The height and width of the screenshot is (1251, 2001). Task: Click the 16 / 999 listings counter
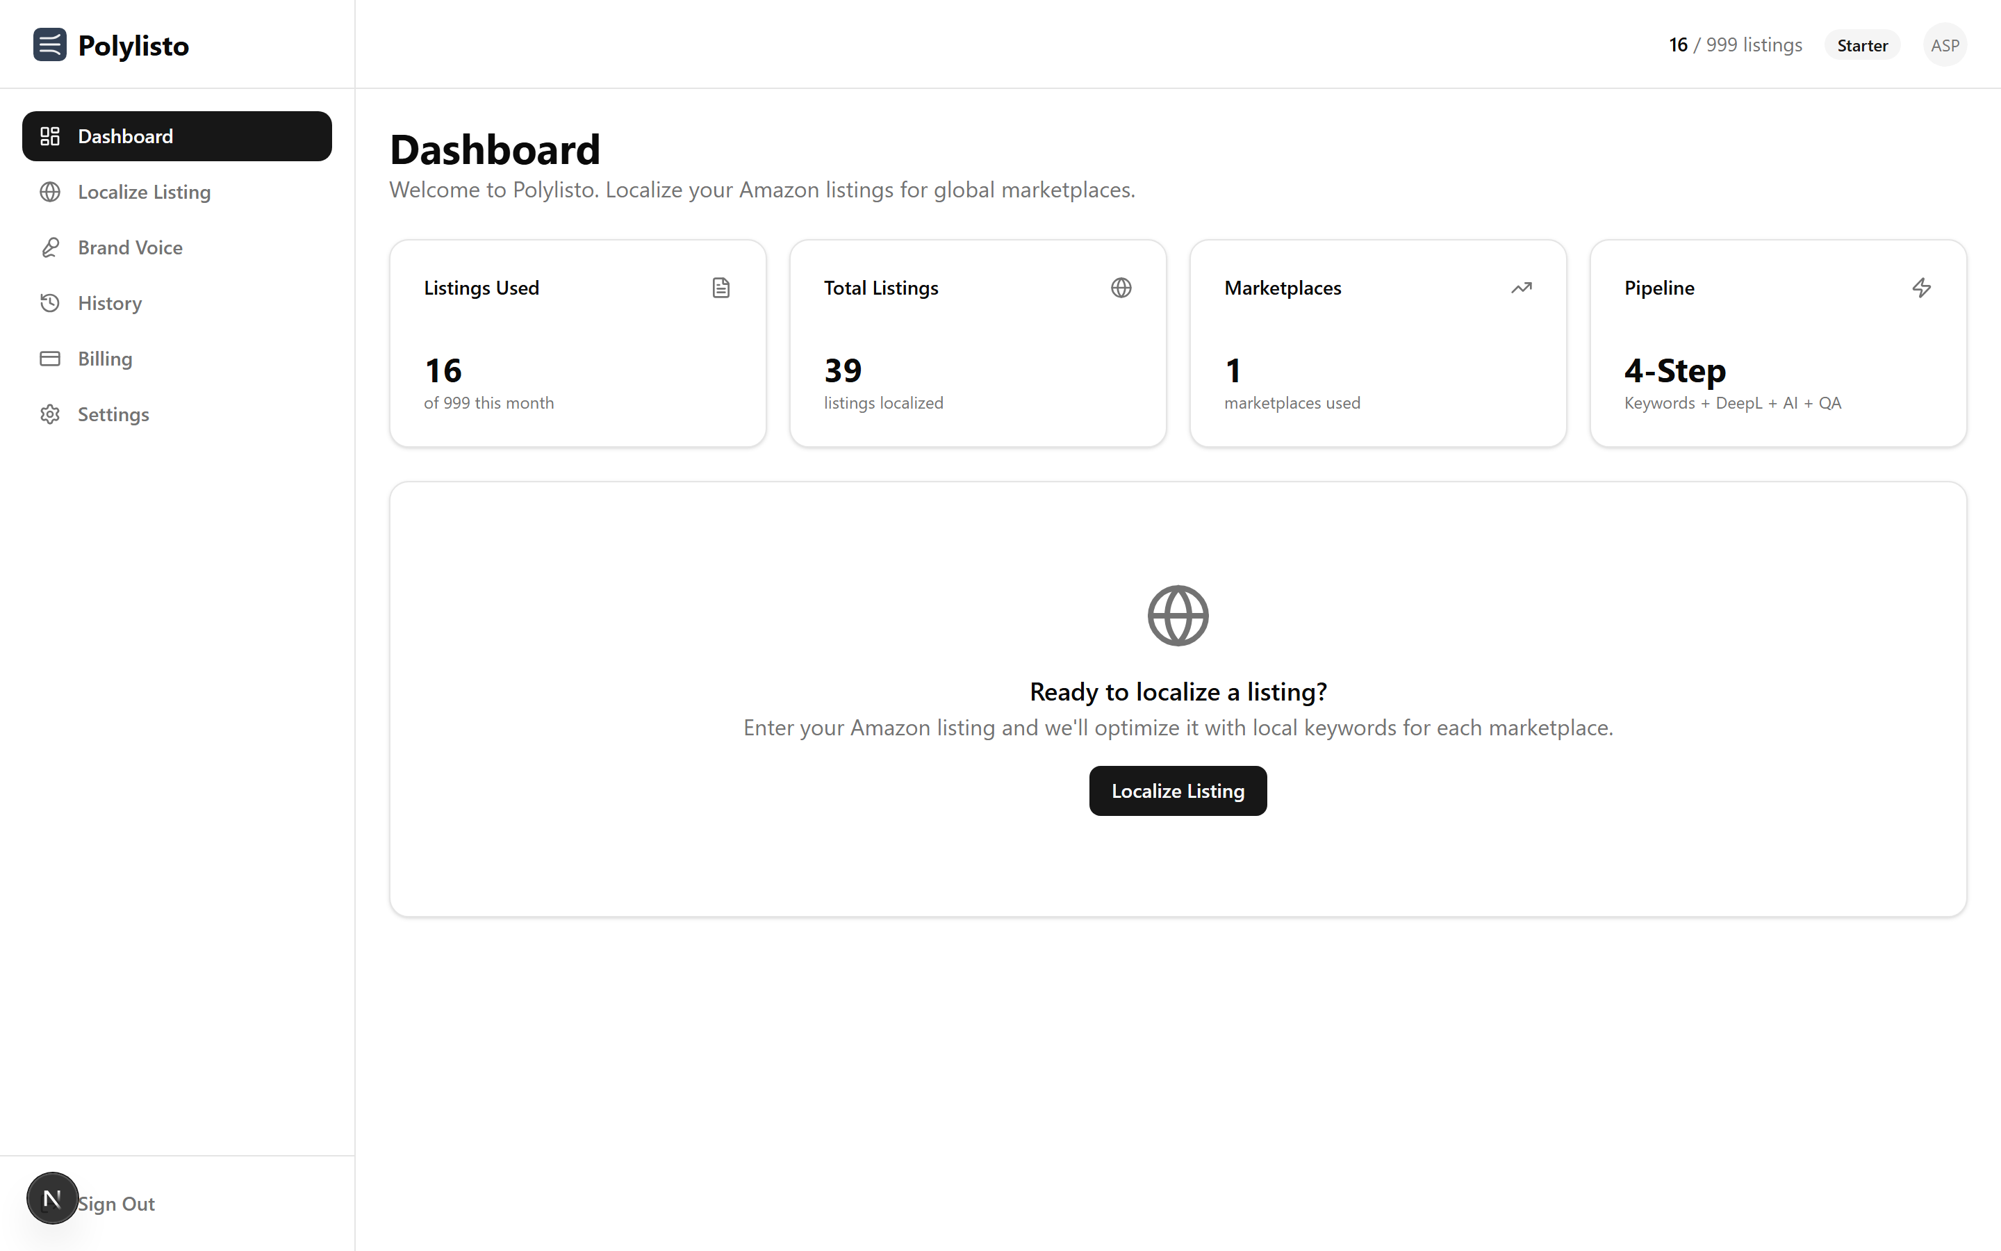tap(1734, 44)
